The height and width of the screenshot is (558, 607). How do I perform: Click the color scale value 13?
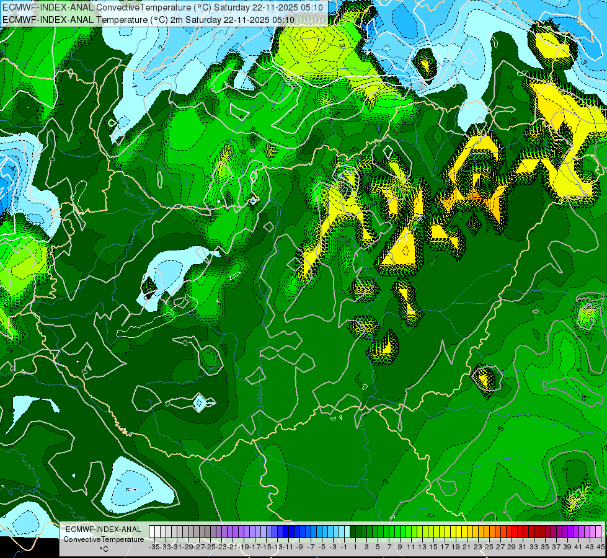(x=422, y=547)
